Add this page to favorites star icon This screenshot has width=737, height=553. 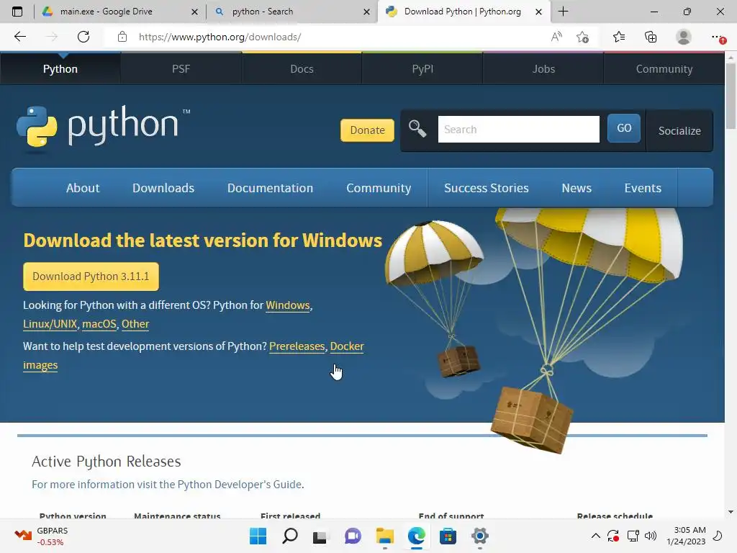583,37
